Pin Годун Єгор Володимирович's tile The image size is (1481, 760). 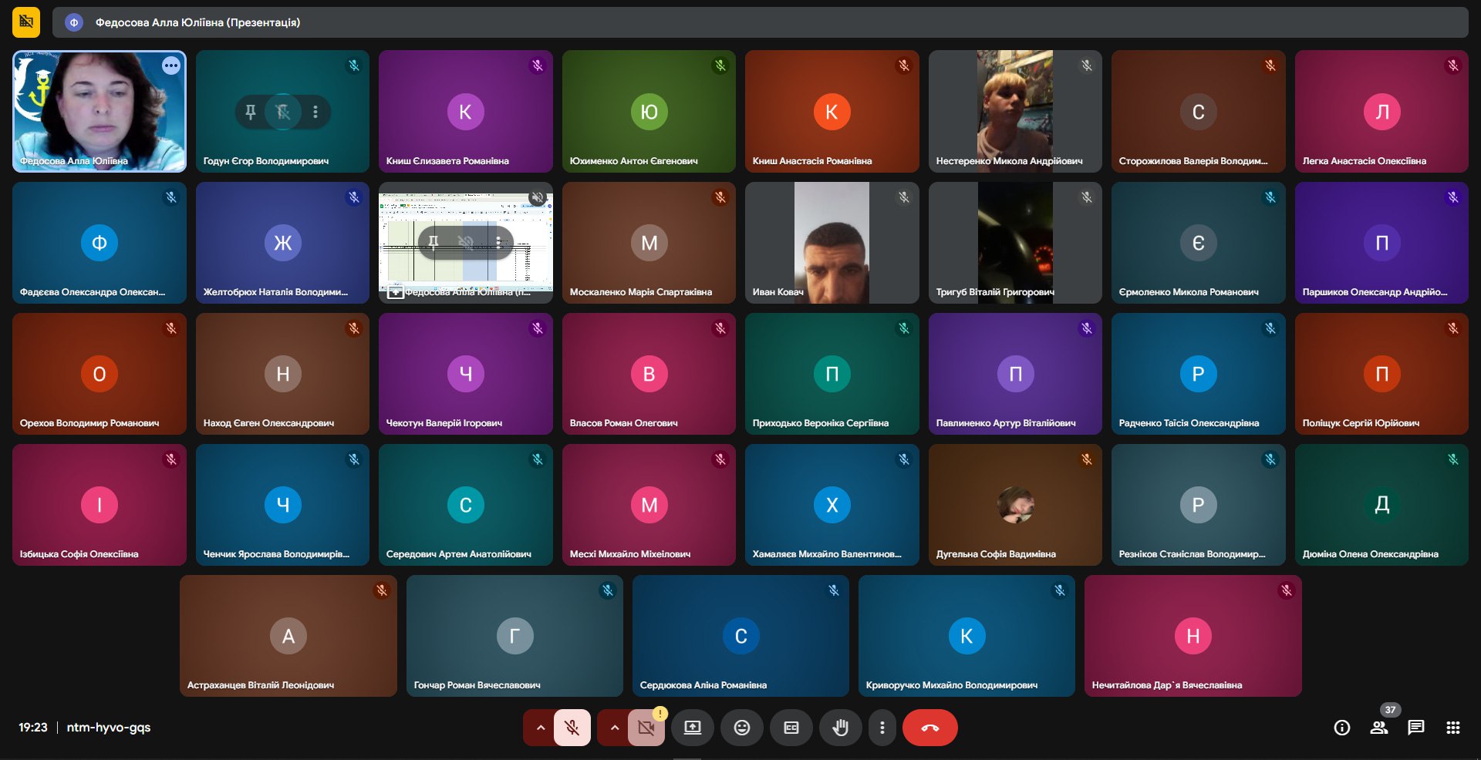pos(251,112)
